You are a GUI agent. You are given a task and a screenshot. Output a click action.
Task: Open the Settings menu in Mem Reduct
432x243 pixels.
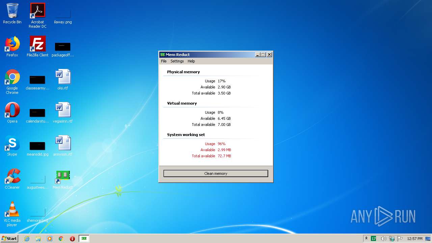(x=177, y=61)
